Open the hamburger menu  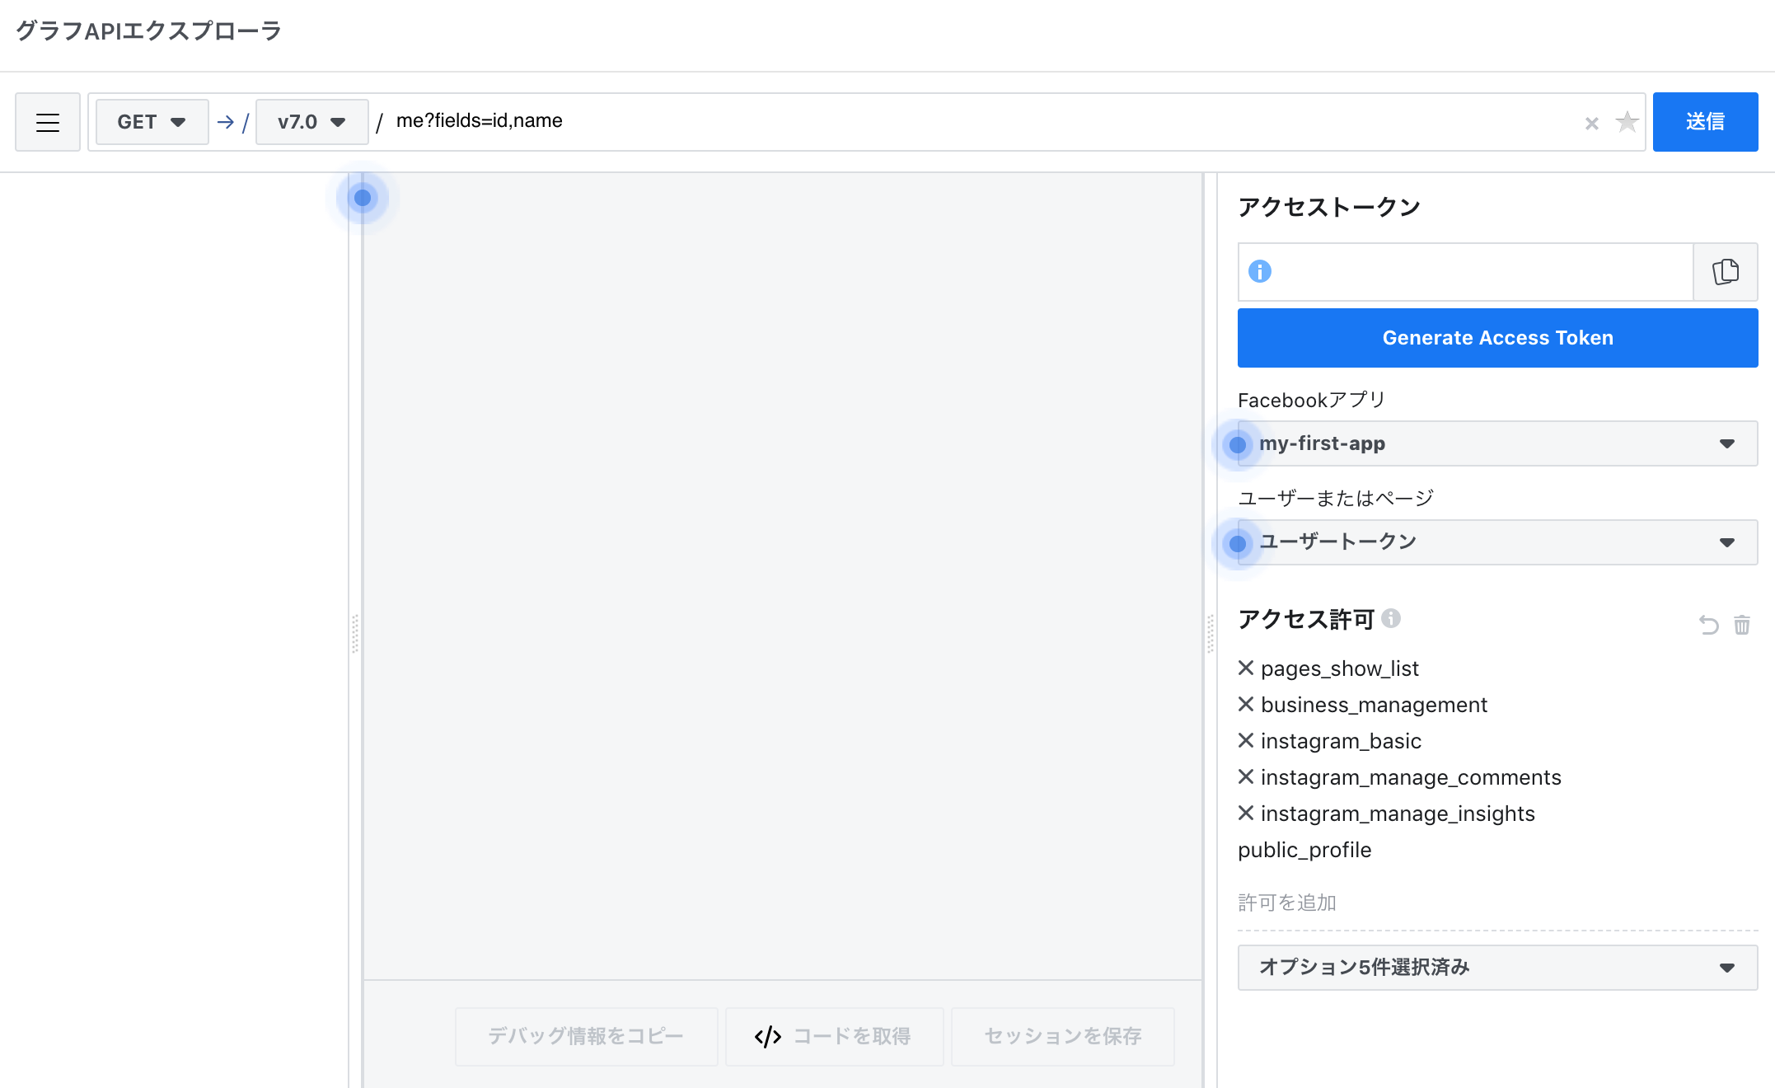[47, 122]
